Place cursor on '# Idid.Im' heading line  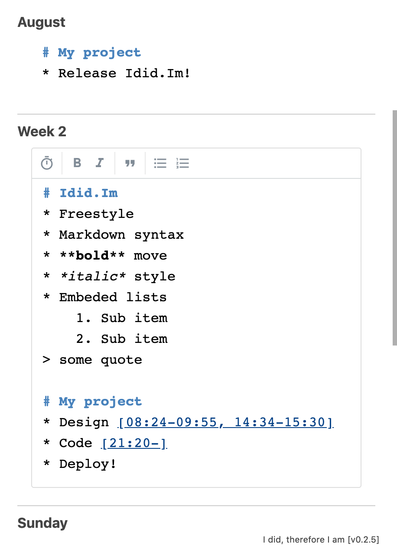pyautogui.click(x=88, y=193)
